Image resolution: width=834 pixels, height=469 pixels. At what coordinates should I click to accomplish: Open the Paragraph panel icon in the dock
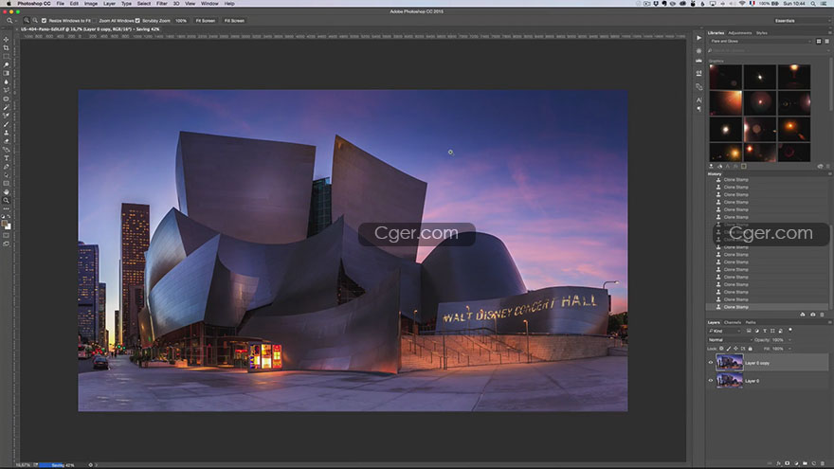click(x=698, y=108)
